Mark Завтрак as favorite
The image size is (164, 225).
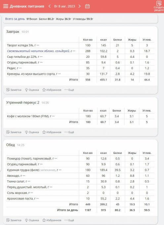[52, 90]
